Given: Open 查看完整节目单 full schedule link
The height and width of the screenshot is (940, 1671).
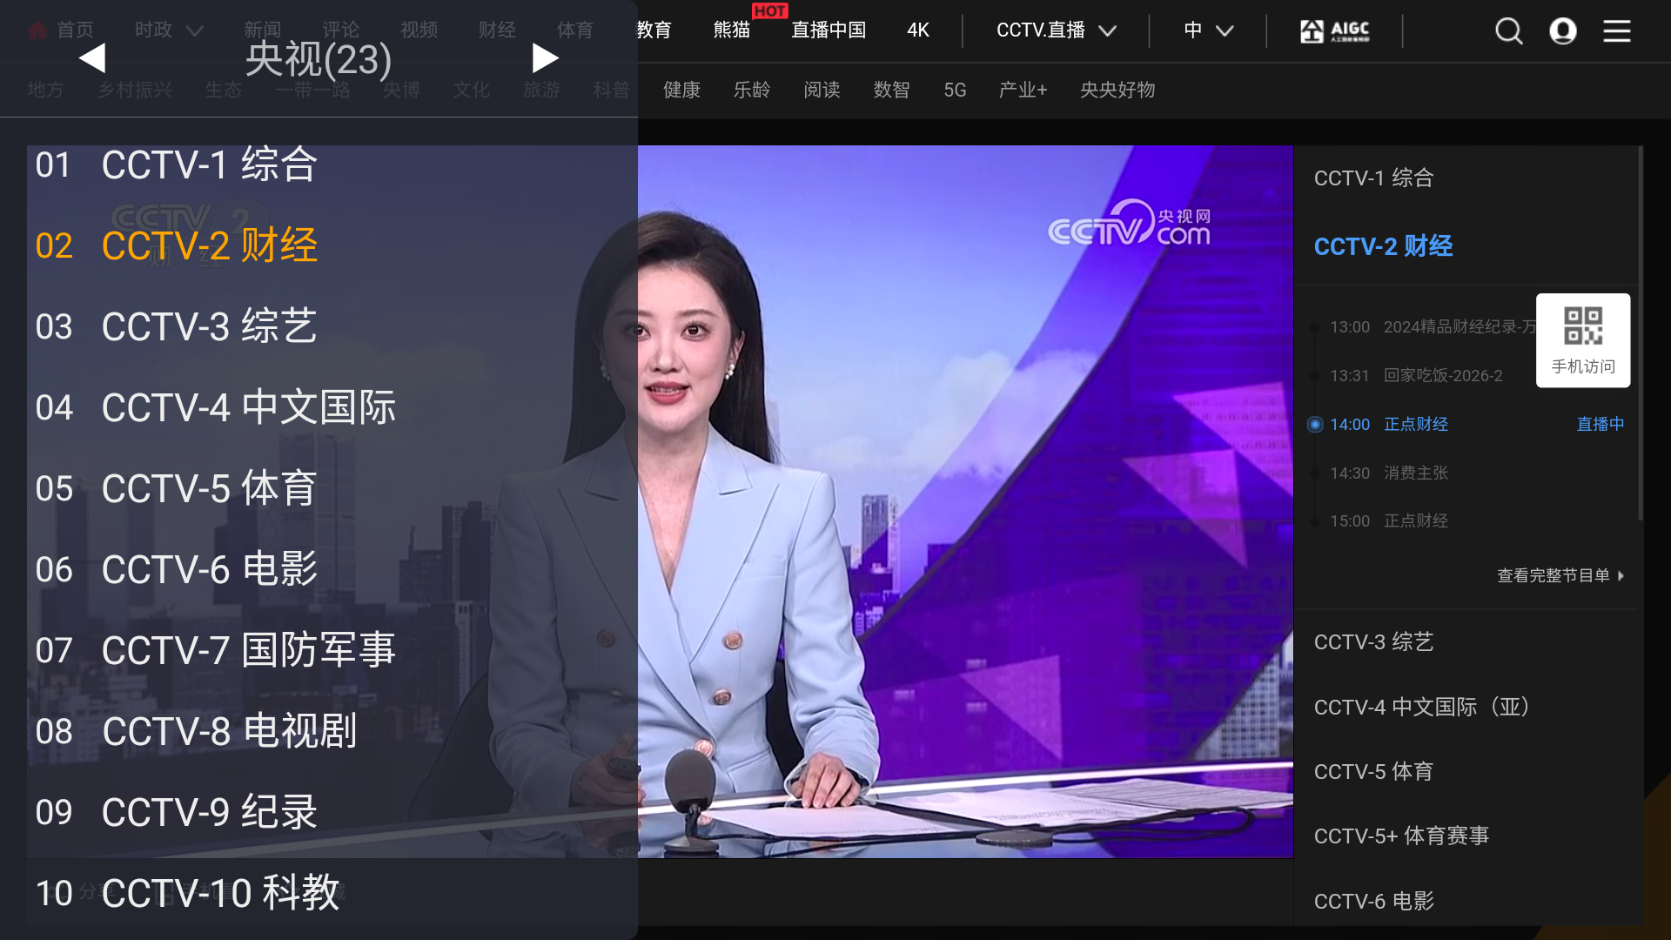Looking at the screenshot, I should pos(1553,575).
